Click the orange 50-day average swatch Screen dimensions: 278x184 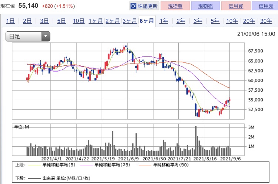pos(145,165)
